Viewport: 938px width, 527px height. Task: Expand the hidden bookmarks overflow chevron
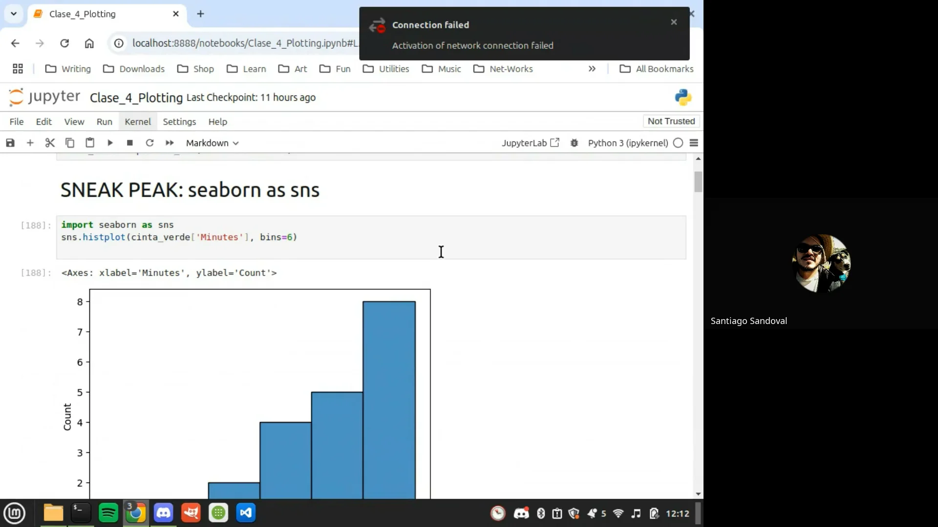592,69
